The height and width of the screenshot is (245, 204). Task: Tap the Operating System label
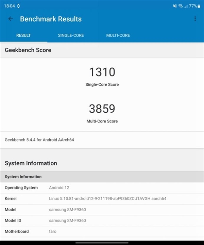(x=21, y=187)
